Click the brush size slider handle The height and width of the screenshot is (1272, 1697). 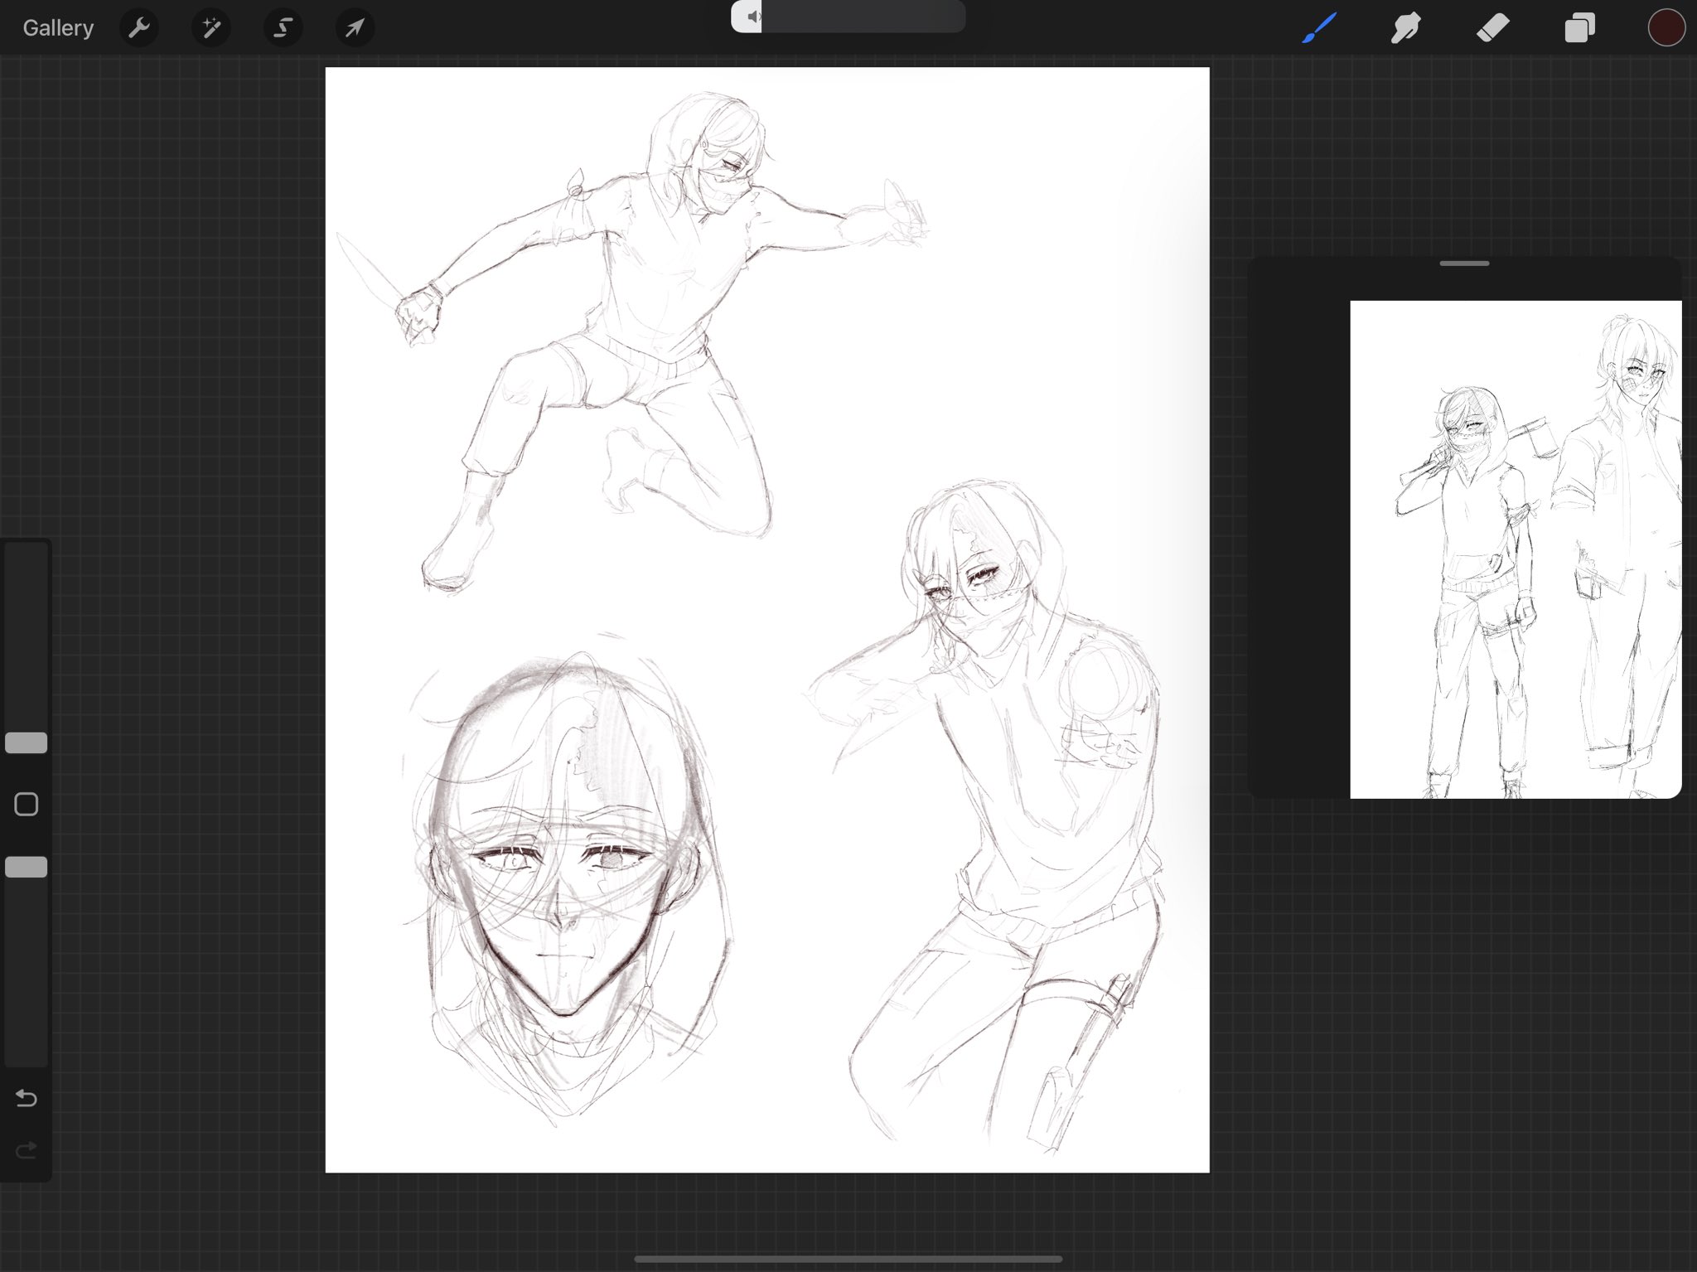pos(27,742)
